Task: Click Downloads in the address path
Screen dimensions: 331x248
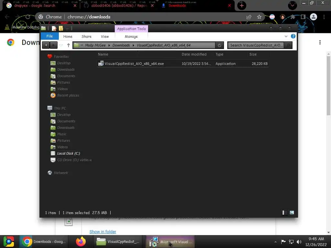Action: pos(121,45)
